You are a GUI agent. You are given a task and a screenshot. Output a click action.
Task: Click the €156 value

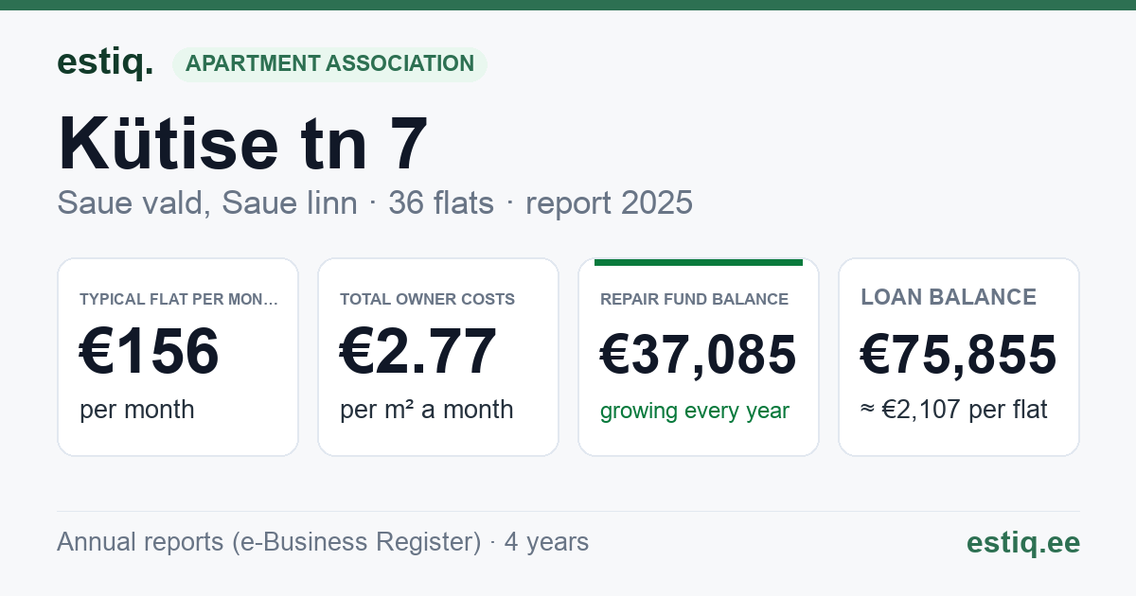click(150, 351)
